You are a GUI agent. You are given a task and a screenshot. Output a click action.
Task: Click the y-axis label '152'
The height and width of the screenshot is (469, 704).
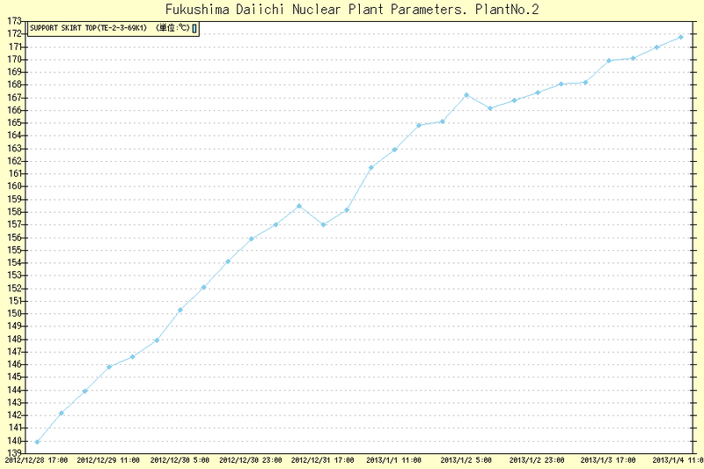[14, 288]
